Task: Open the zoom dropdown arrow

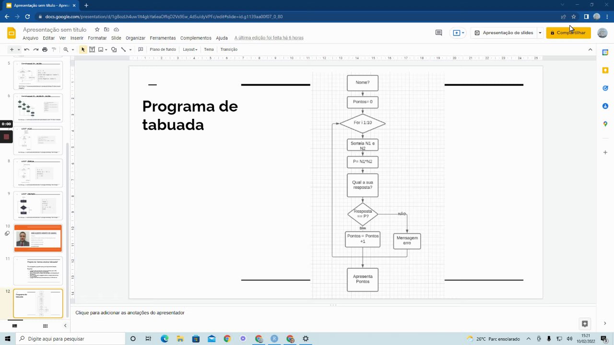Action: point(73,49)
